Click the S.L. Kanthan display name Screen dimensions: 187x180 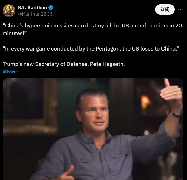32,8
